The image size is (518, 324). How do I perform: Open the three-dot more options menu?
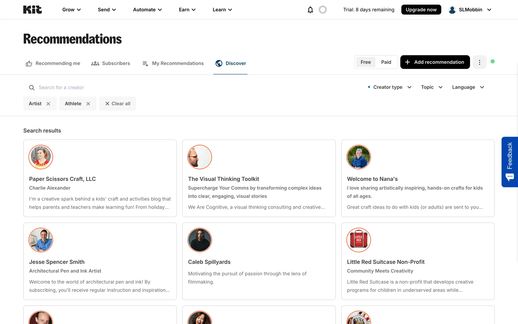[x=479, y=62]
